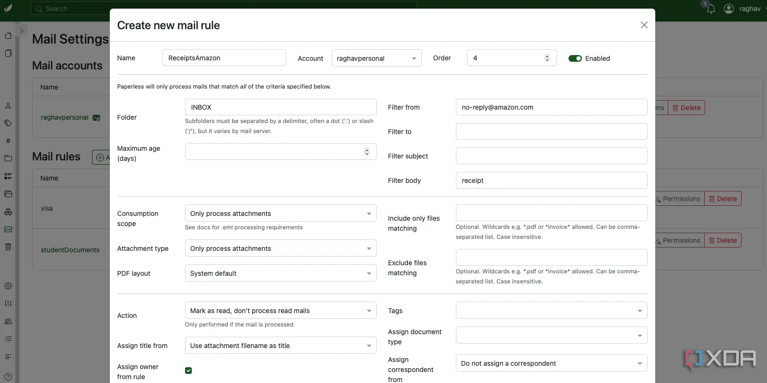Click the Paperless leaf logo

point(8,9)
